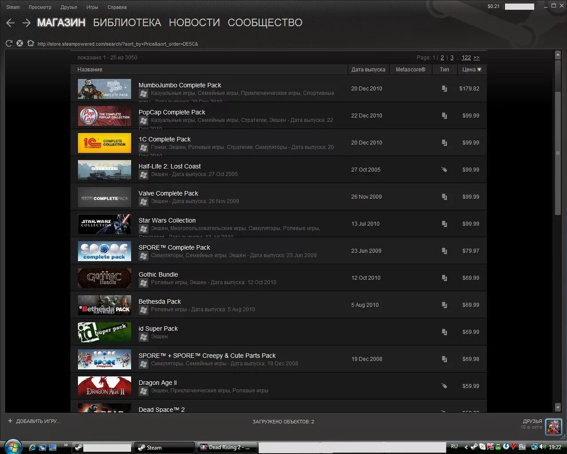
Task: Open Star Wars Collection thumbnail
Action: 105,224
